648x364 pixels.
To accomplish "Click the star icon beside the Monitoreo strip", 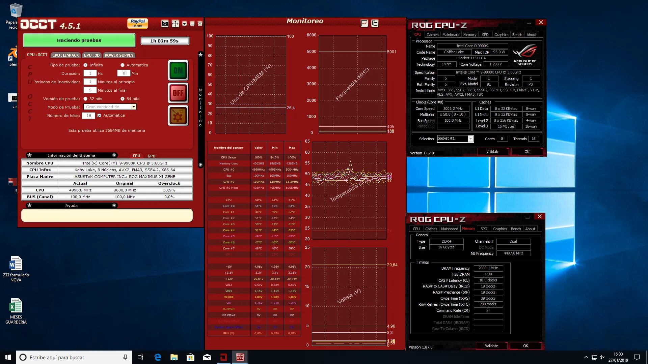I will (200, 55).
